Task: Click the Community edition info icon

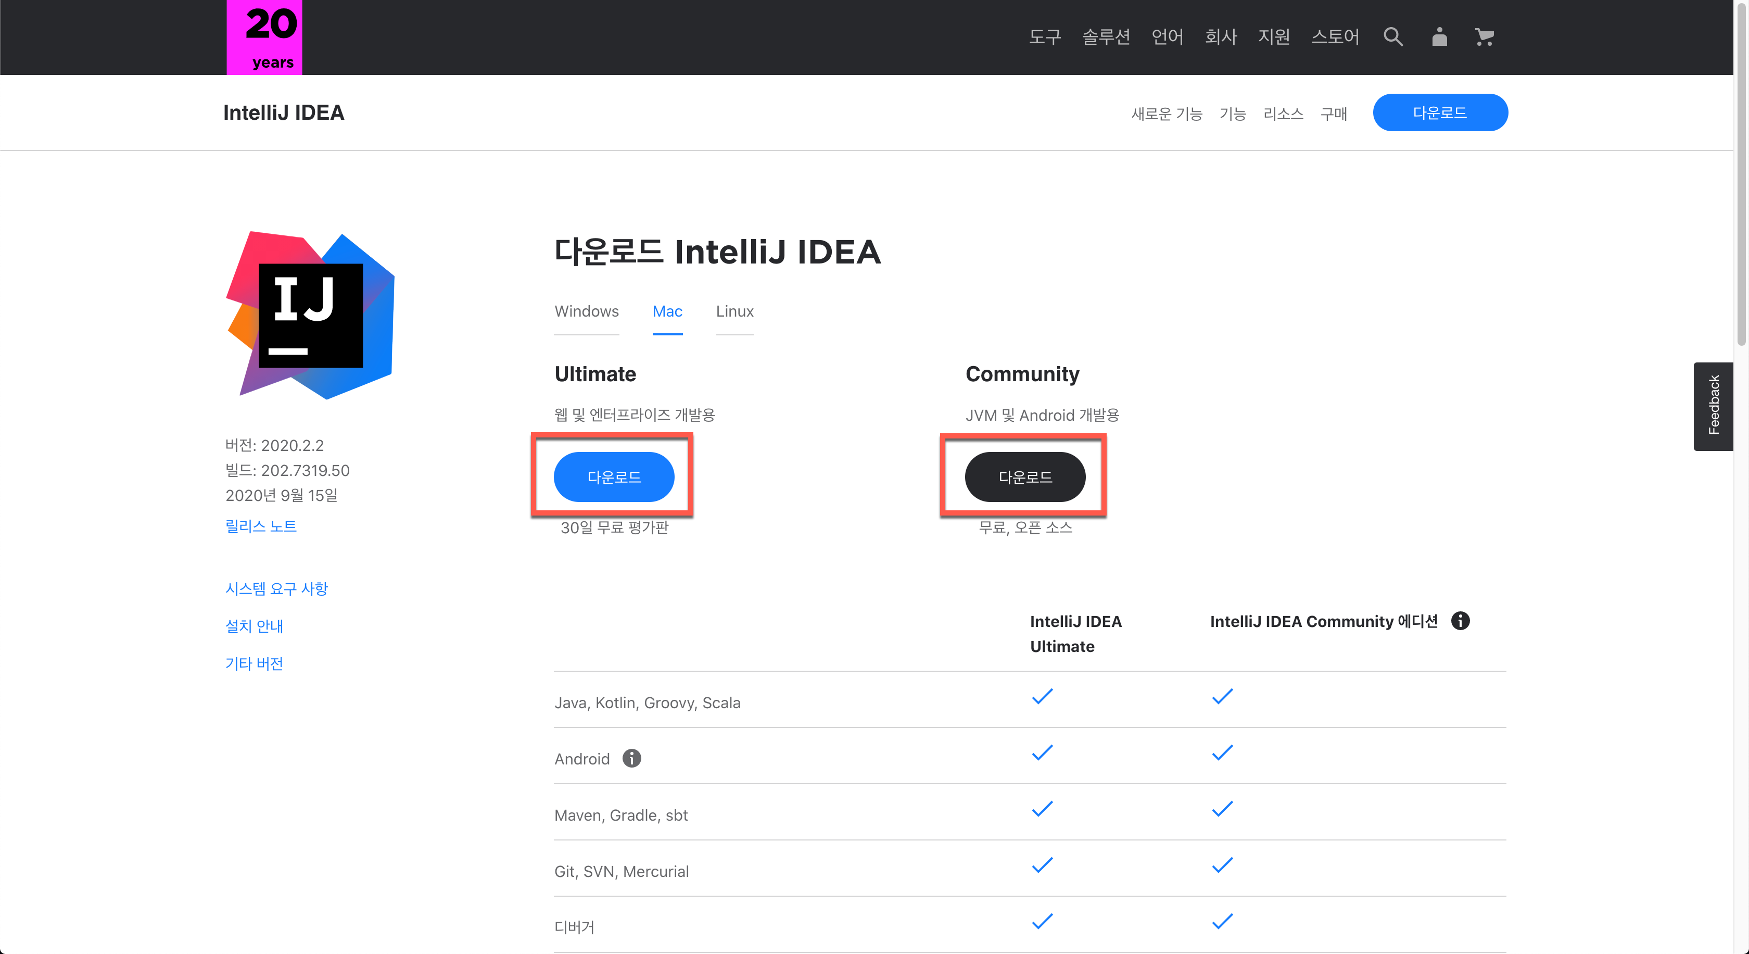Action: [x=1460, y=621]
